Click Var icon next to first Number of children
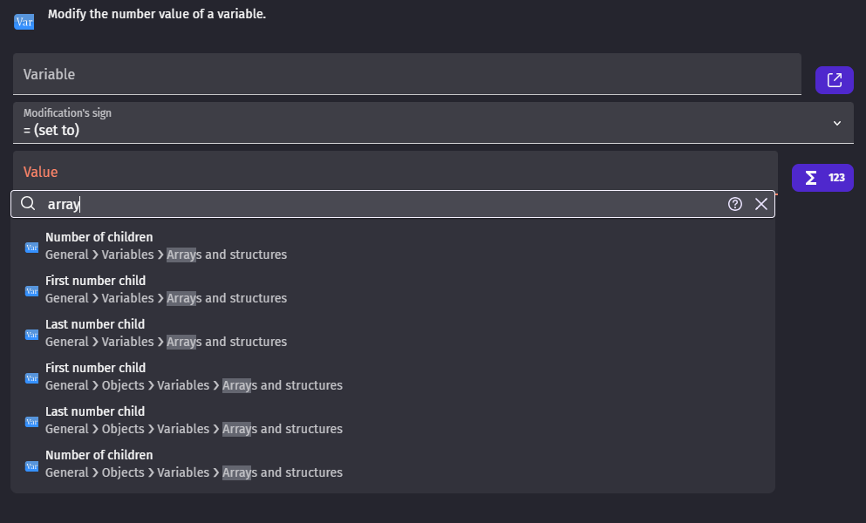Screen dimensions: 866x523 (x=31, y=247)
